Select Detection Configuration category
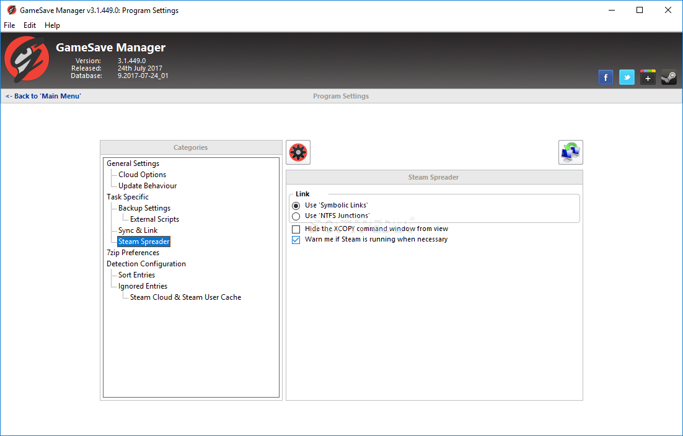Image resolution: width=683 pixels, height=436 pixels. click(x=146, y=264)
